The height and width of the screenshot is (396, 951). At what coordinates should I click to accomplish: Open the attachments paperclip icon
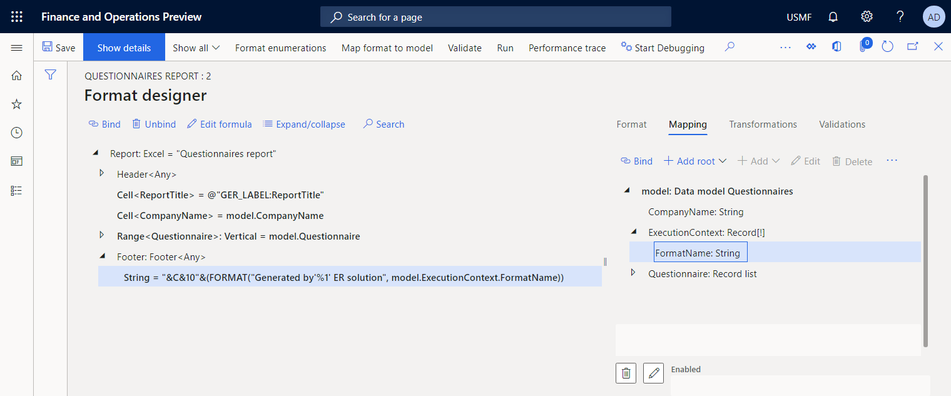tap(862, 46)
